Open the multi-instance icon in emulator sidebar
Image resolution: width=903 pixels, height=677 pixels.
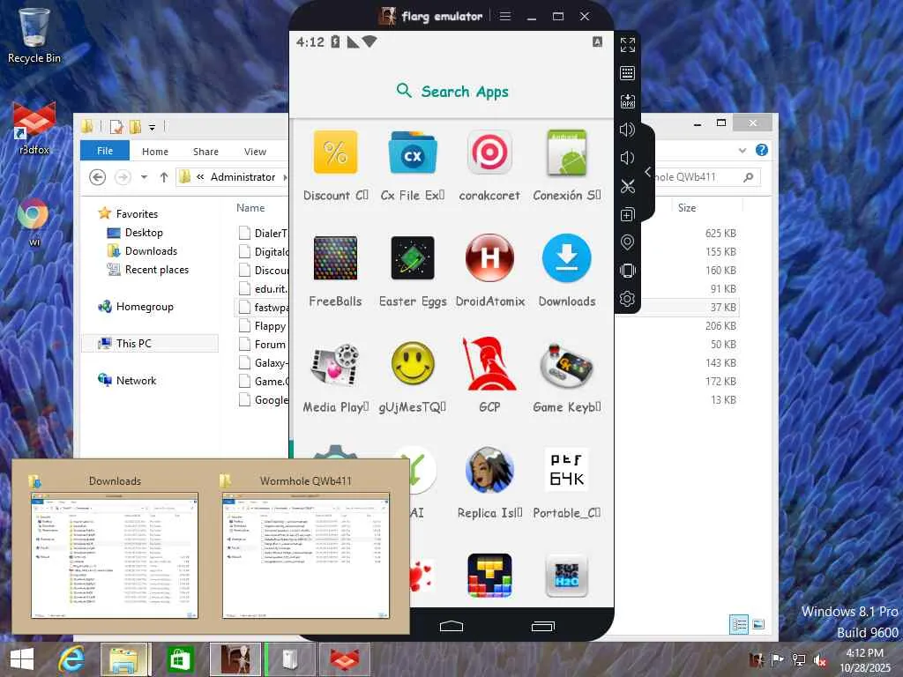pyautogui.click(x=628, y=214)
